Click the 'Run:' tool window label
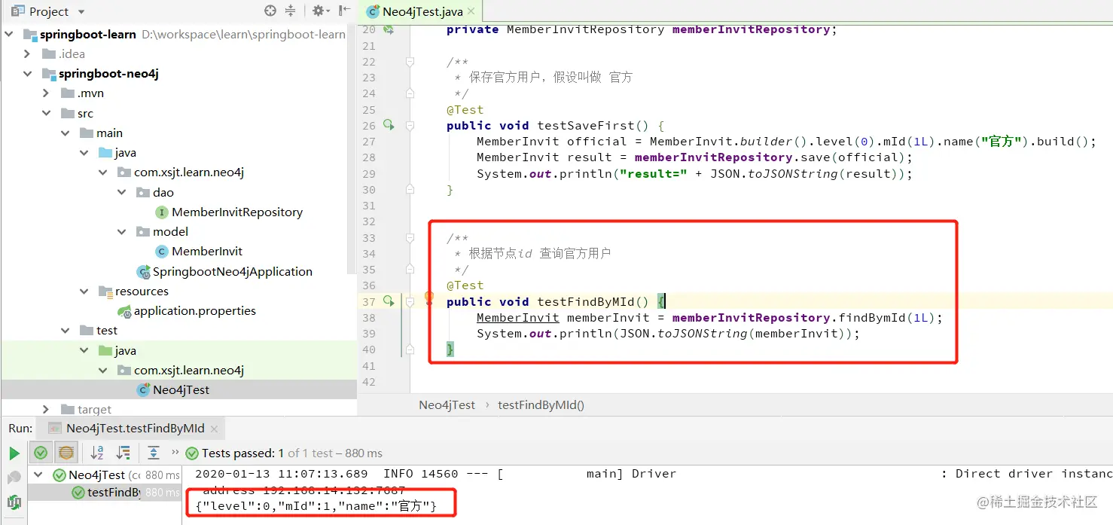Screen dimensions: 1113x525 (x=20, y=429)
